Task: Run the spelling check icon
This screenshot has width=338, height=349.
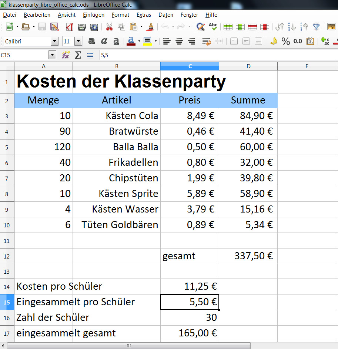Action: pos(213,27)
